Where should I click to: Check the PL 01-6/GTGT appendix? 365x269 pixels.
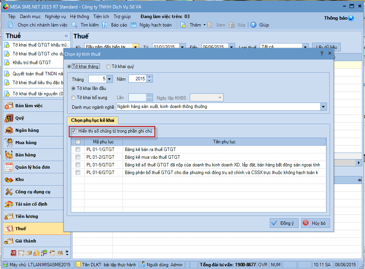78,172
